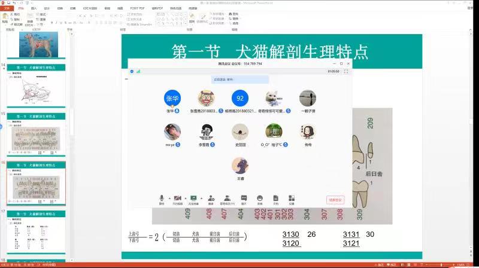Toggle bold text formatting in ribbon
This screenshot has width=479, height=268.
coord(52,23)
